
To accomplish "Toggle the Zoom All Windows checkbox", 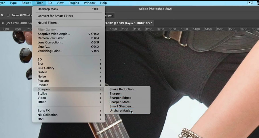I will 8,15.
